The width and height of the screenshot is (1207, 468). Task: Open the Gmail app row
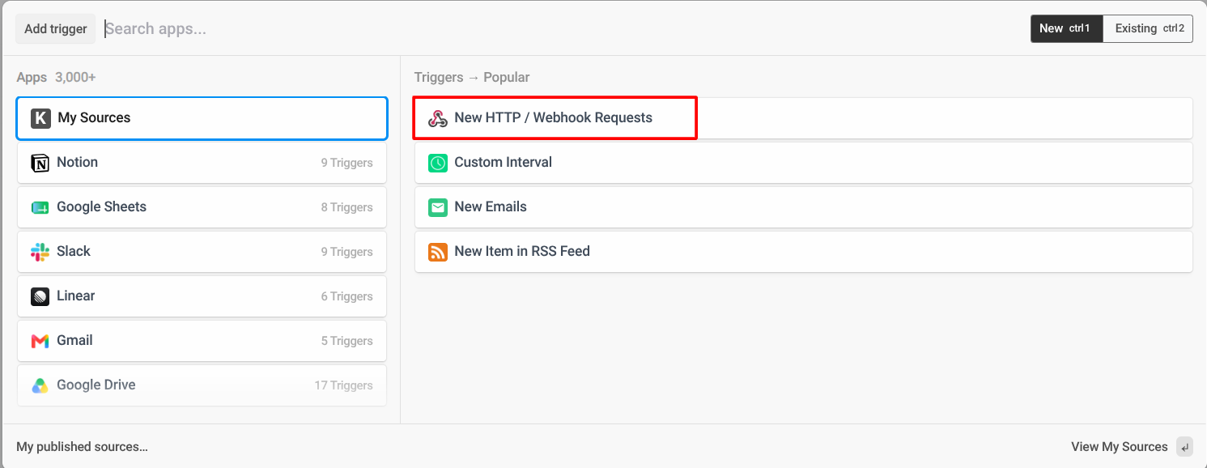pyautogui.click(x=202, y=341)
